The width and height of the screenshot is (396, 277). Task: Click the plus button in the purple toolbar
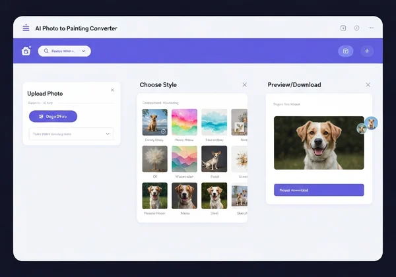click(x=367, y=51)
